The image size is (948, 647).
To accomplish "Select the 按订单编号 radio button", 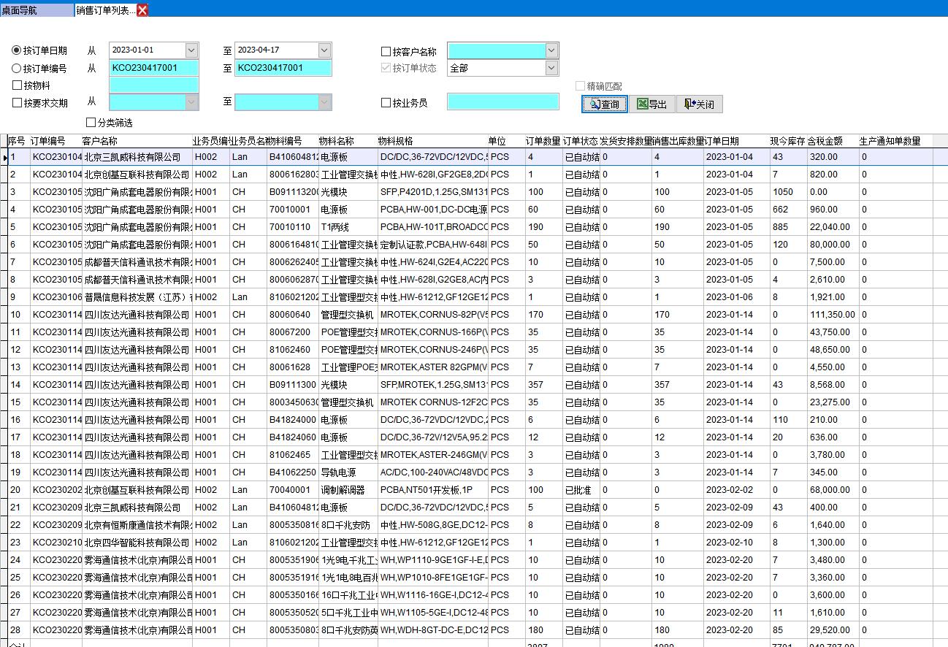I will [x=17, y=68].
